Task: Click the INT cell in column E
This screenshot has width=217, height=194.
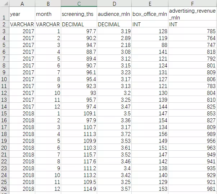Action: [x=150, y=24]
